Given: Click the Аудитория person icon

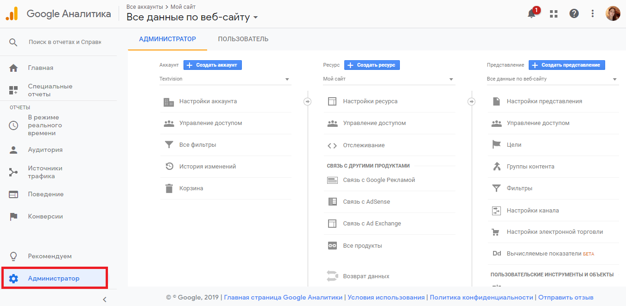Looking at the screenshot, I should pyautogui.click(x=13, y=150).
